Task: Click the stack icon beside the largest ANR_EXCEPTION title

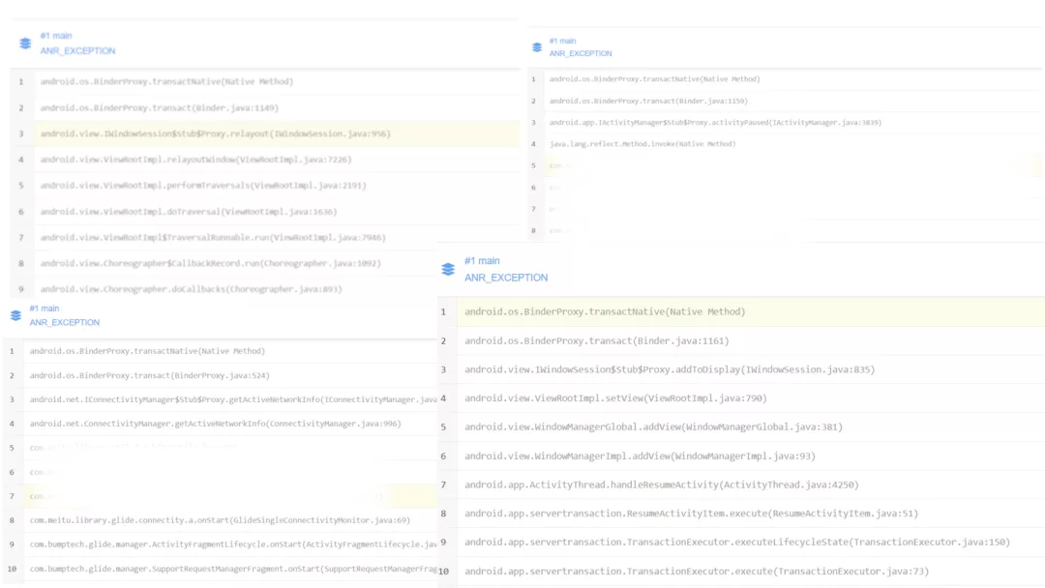Action: [448, 269]
